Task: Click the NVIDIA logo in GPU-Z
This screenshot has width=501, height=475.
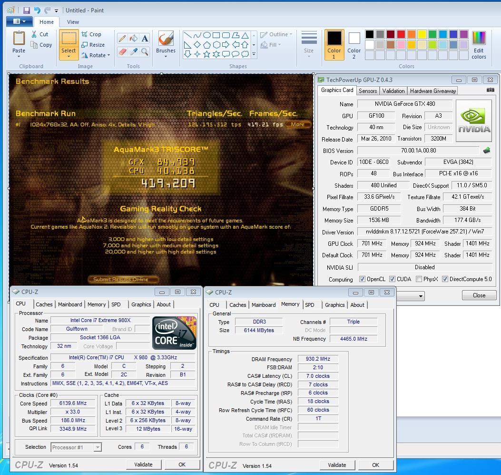Action: coord(473,121)
